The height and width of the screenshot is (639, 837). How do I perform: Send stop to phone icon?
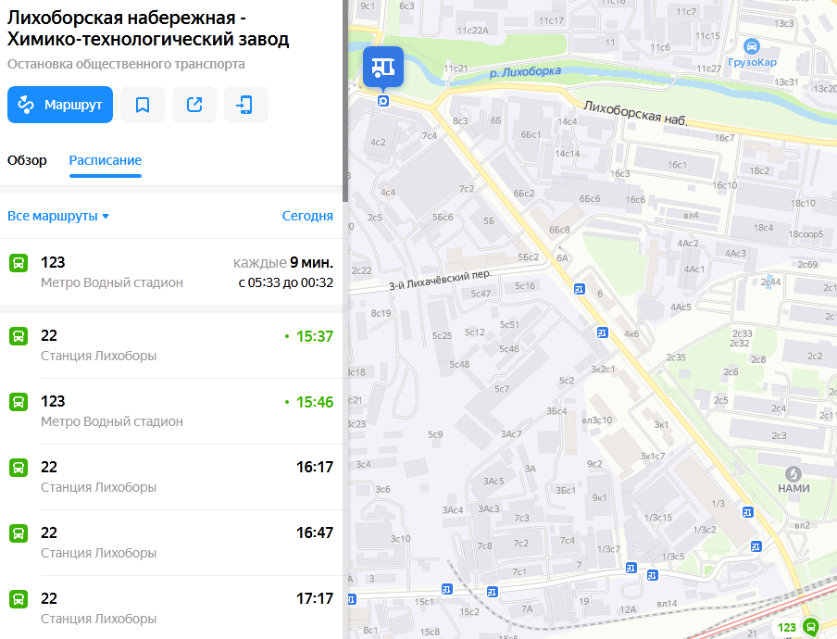coord(245,105)
